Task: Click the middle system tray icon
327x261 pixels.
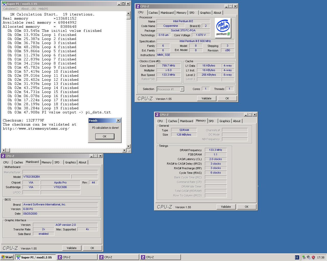Action: (x=309, y=257)
